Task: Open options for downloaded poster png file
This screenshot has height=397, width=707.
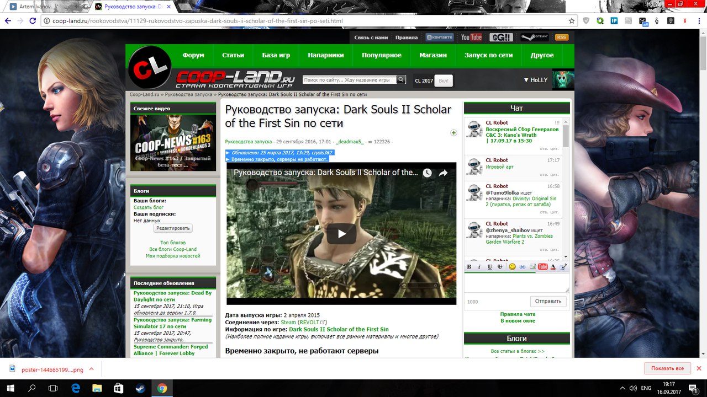Action: [x=92, y=369]
